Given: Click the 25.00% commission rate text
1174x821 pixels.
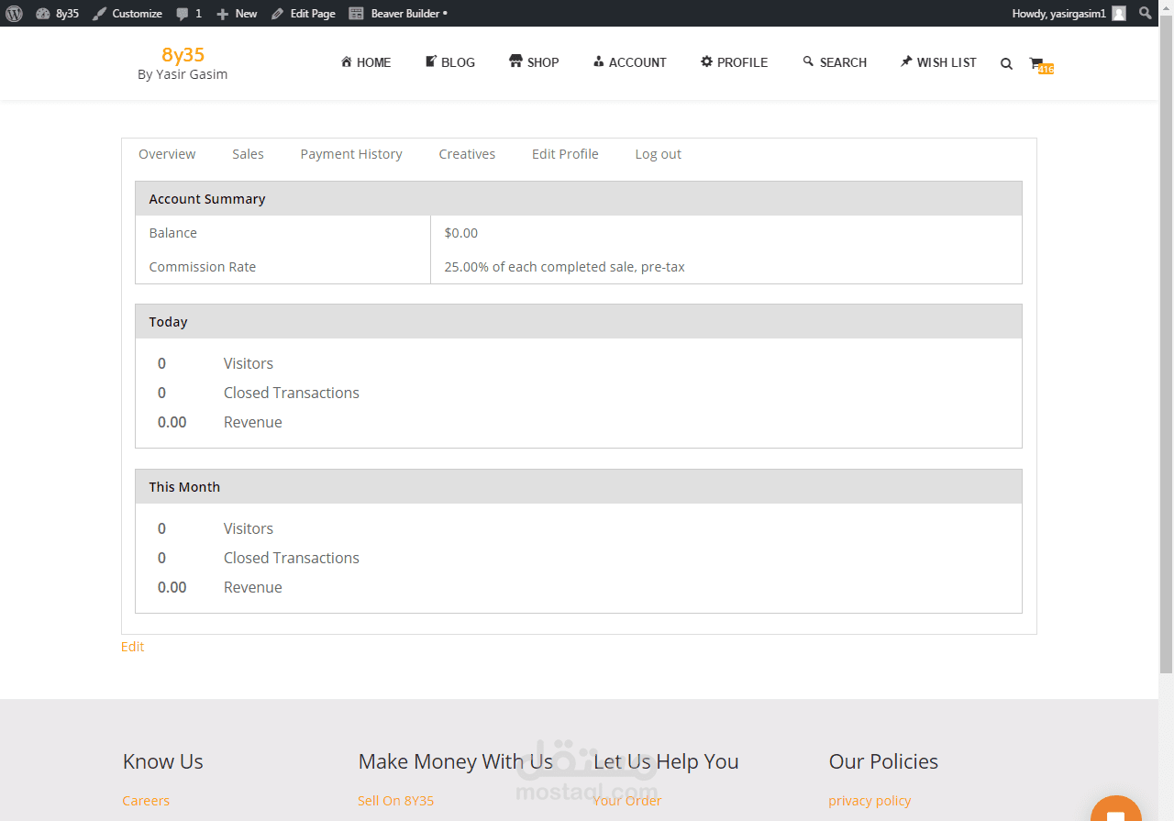Looking at the screenshot, I should [565, 267].
